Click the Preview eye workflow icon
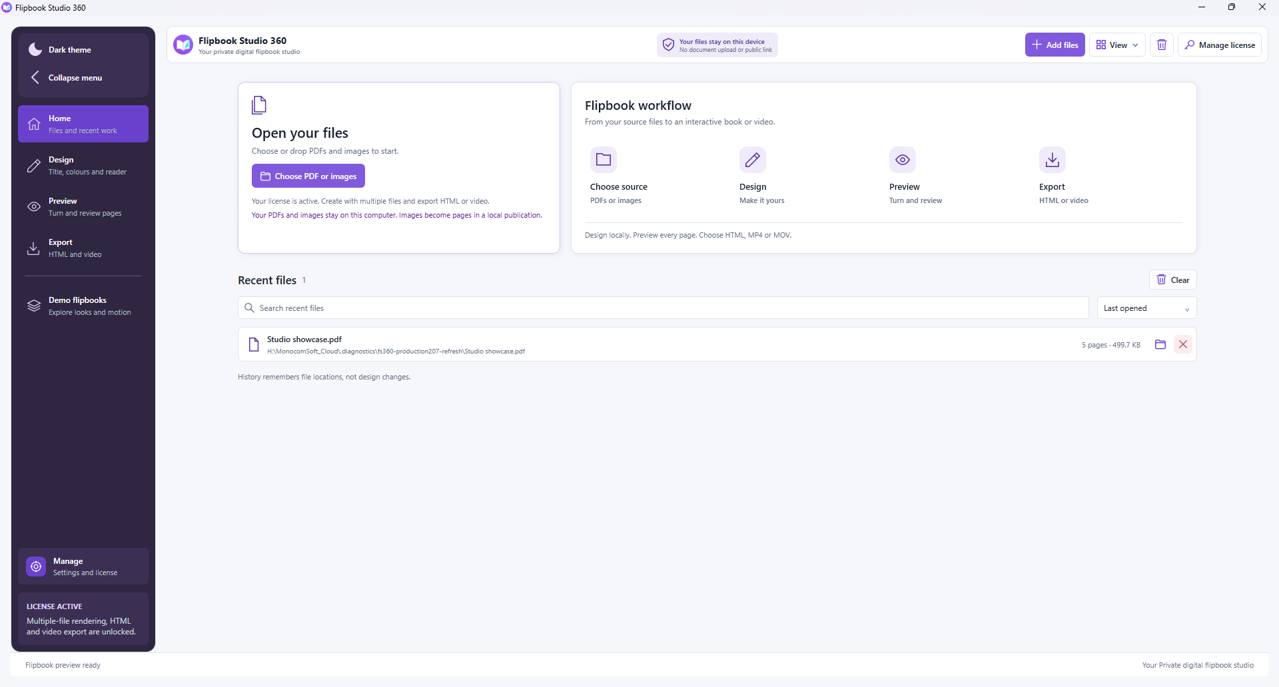Image resolution: width=1279 pixels, height=687 pixels. 903,160
